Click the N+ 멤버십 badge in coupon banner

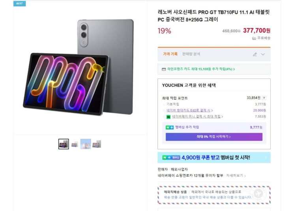[x=171, y=158]
